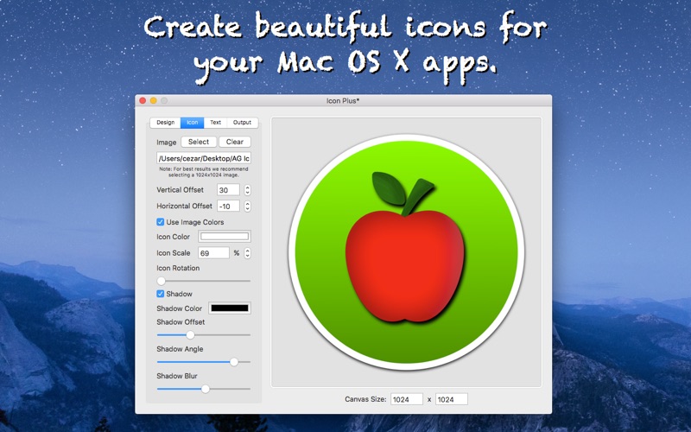Screen dimensions: 691x432
Task: Go to the Output tab
Action: (242, 123)
